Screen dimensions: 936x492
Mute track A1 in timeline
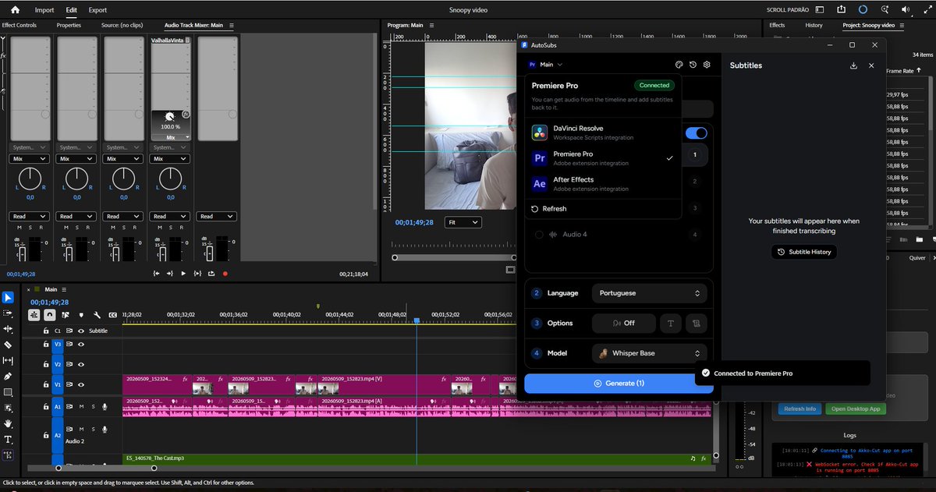click(81, 406)
